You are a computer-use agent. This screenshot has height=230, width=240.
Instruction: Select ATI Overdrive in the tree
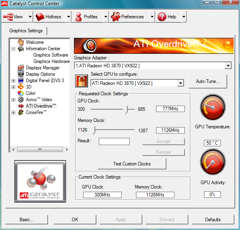[x=41, y=106]
